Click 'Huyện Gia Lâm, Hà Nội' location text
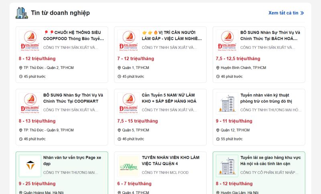The height and width of the screenshot is (194, 321). (x=240, y=192)
